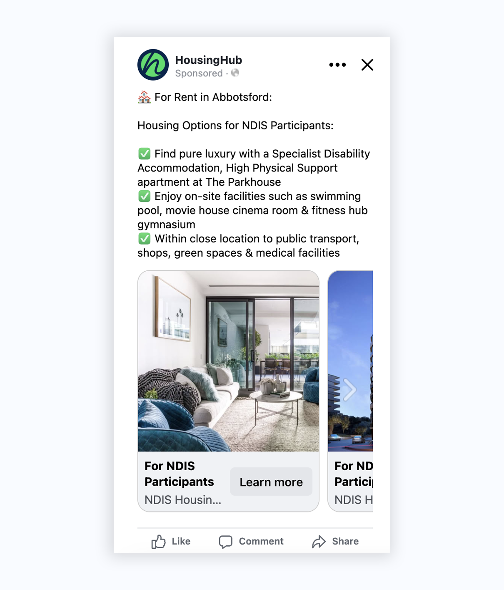Dismiss the ad with the X icon
Screen dimensions: 504x590
pyautogui.click(x=367, y=65)
